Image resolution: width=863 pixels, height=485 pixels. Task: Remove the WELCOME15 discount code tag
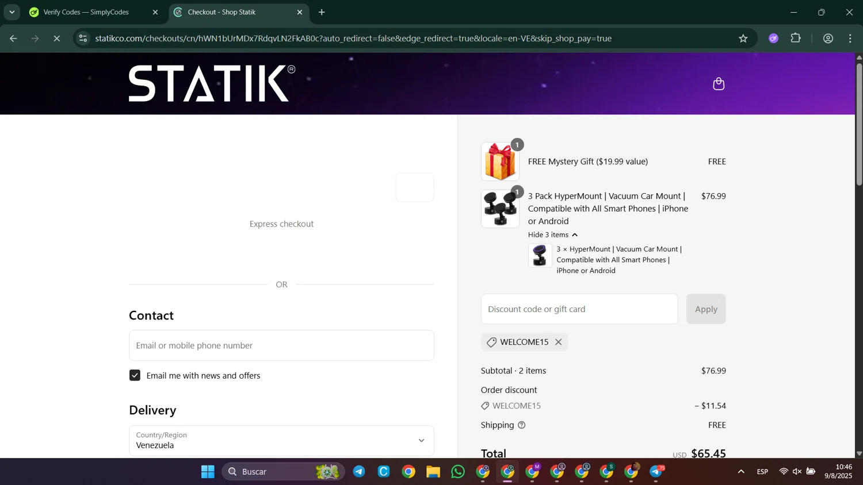coord(558,342)
